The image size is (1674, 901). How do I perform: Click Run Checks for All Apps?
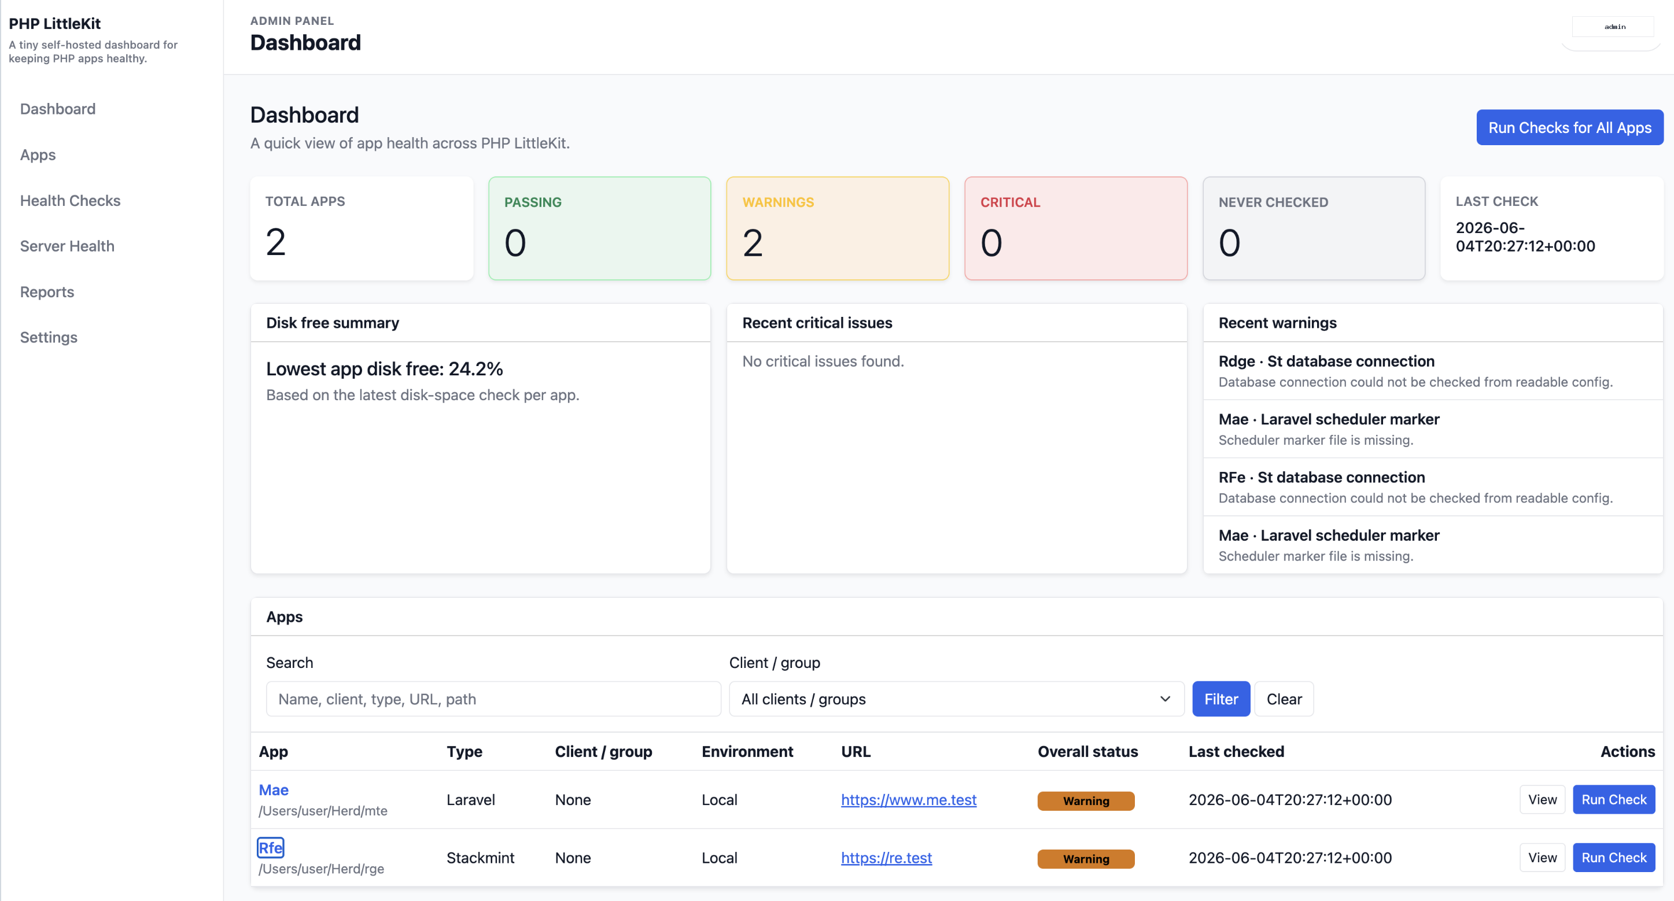coord(1569,127)
